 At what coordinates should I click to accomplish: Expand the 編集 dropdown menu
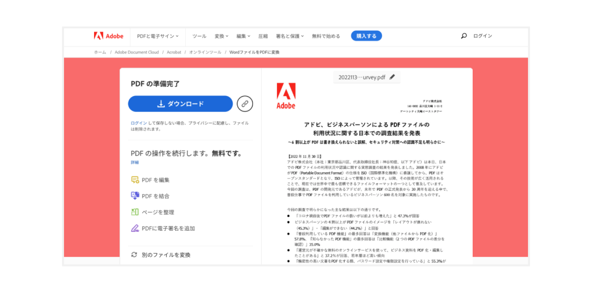pyautogui.click(x=243, y=36)
